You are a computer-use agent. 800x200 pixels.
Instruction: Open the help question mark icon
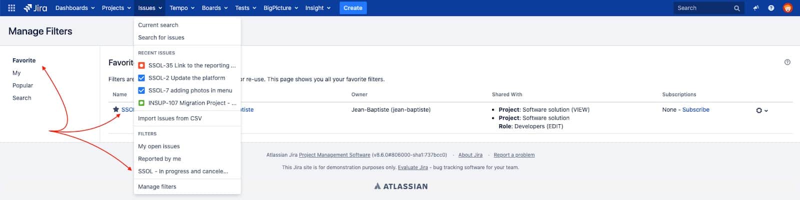click(x=771, y=8)
